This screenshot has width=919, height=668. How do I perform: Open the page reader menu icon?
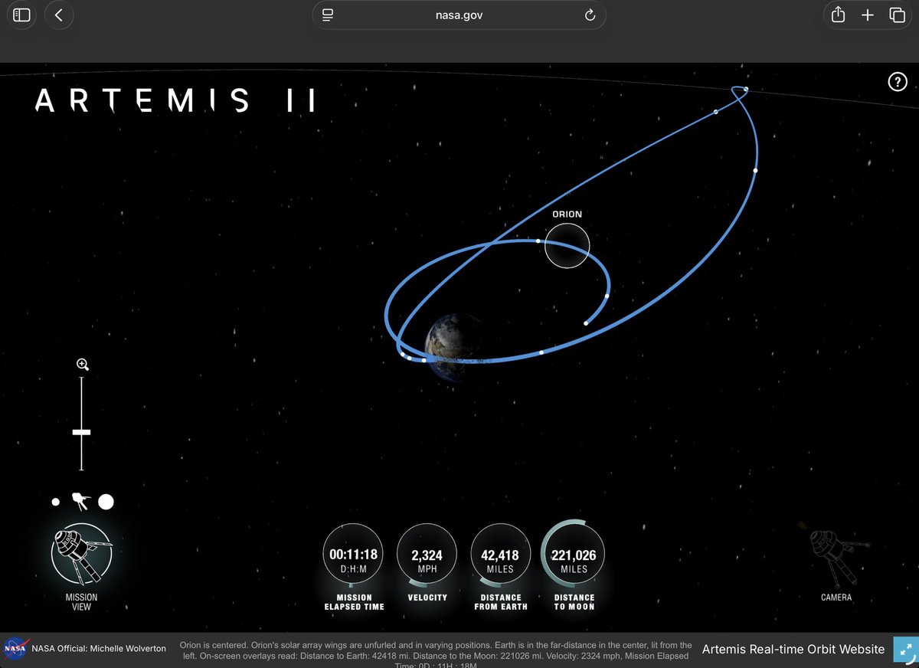click(x=328, y=15)
